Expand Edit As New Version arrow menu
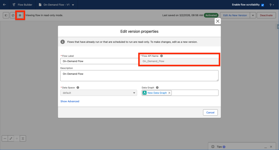Screen dimensions: 279x150 click(253, 15)
